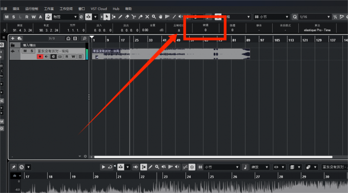Select the Glue tool
The image size is (348, 193).
point(140,17)
